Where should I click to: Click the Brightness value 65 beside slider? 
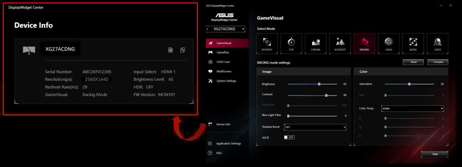tap(345, 84)
